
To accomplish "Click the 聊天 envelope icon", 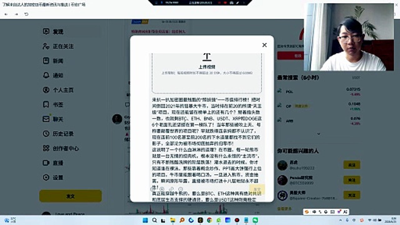I will pyautogui.click(x=46, y=119).
